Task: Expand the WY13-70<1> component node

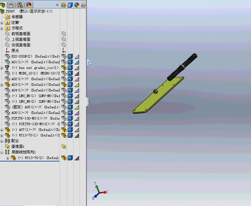Action: [x=2, y=136]
